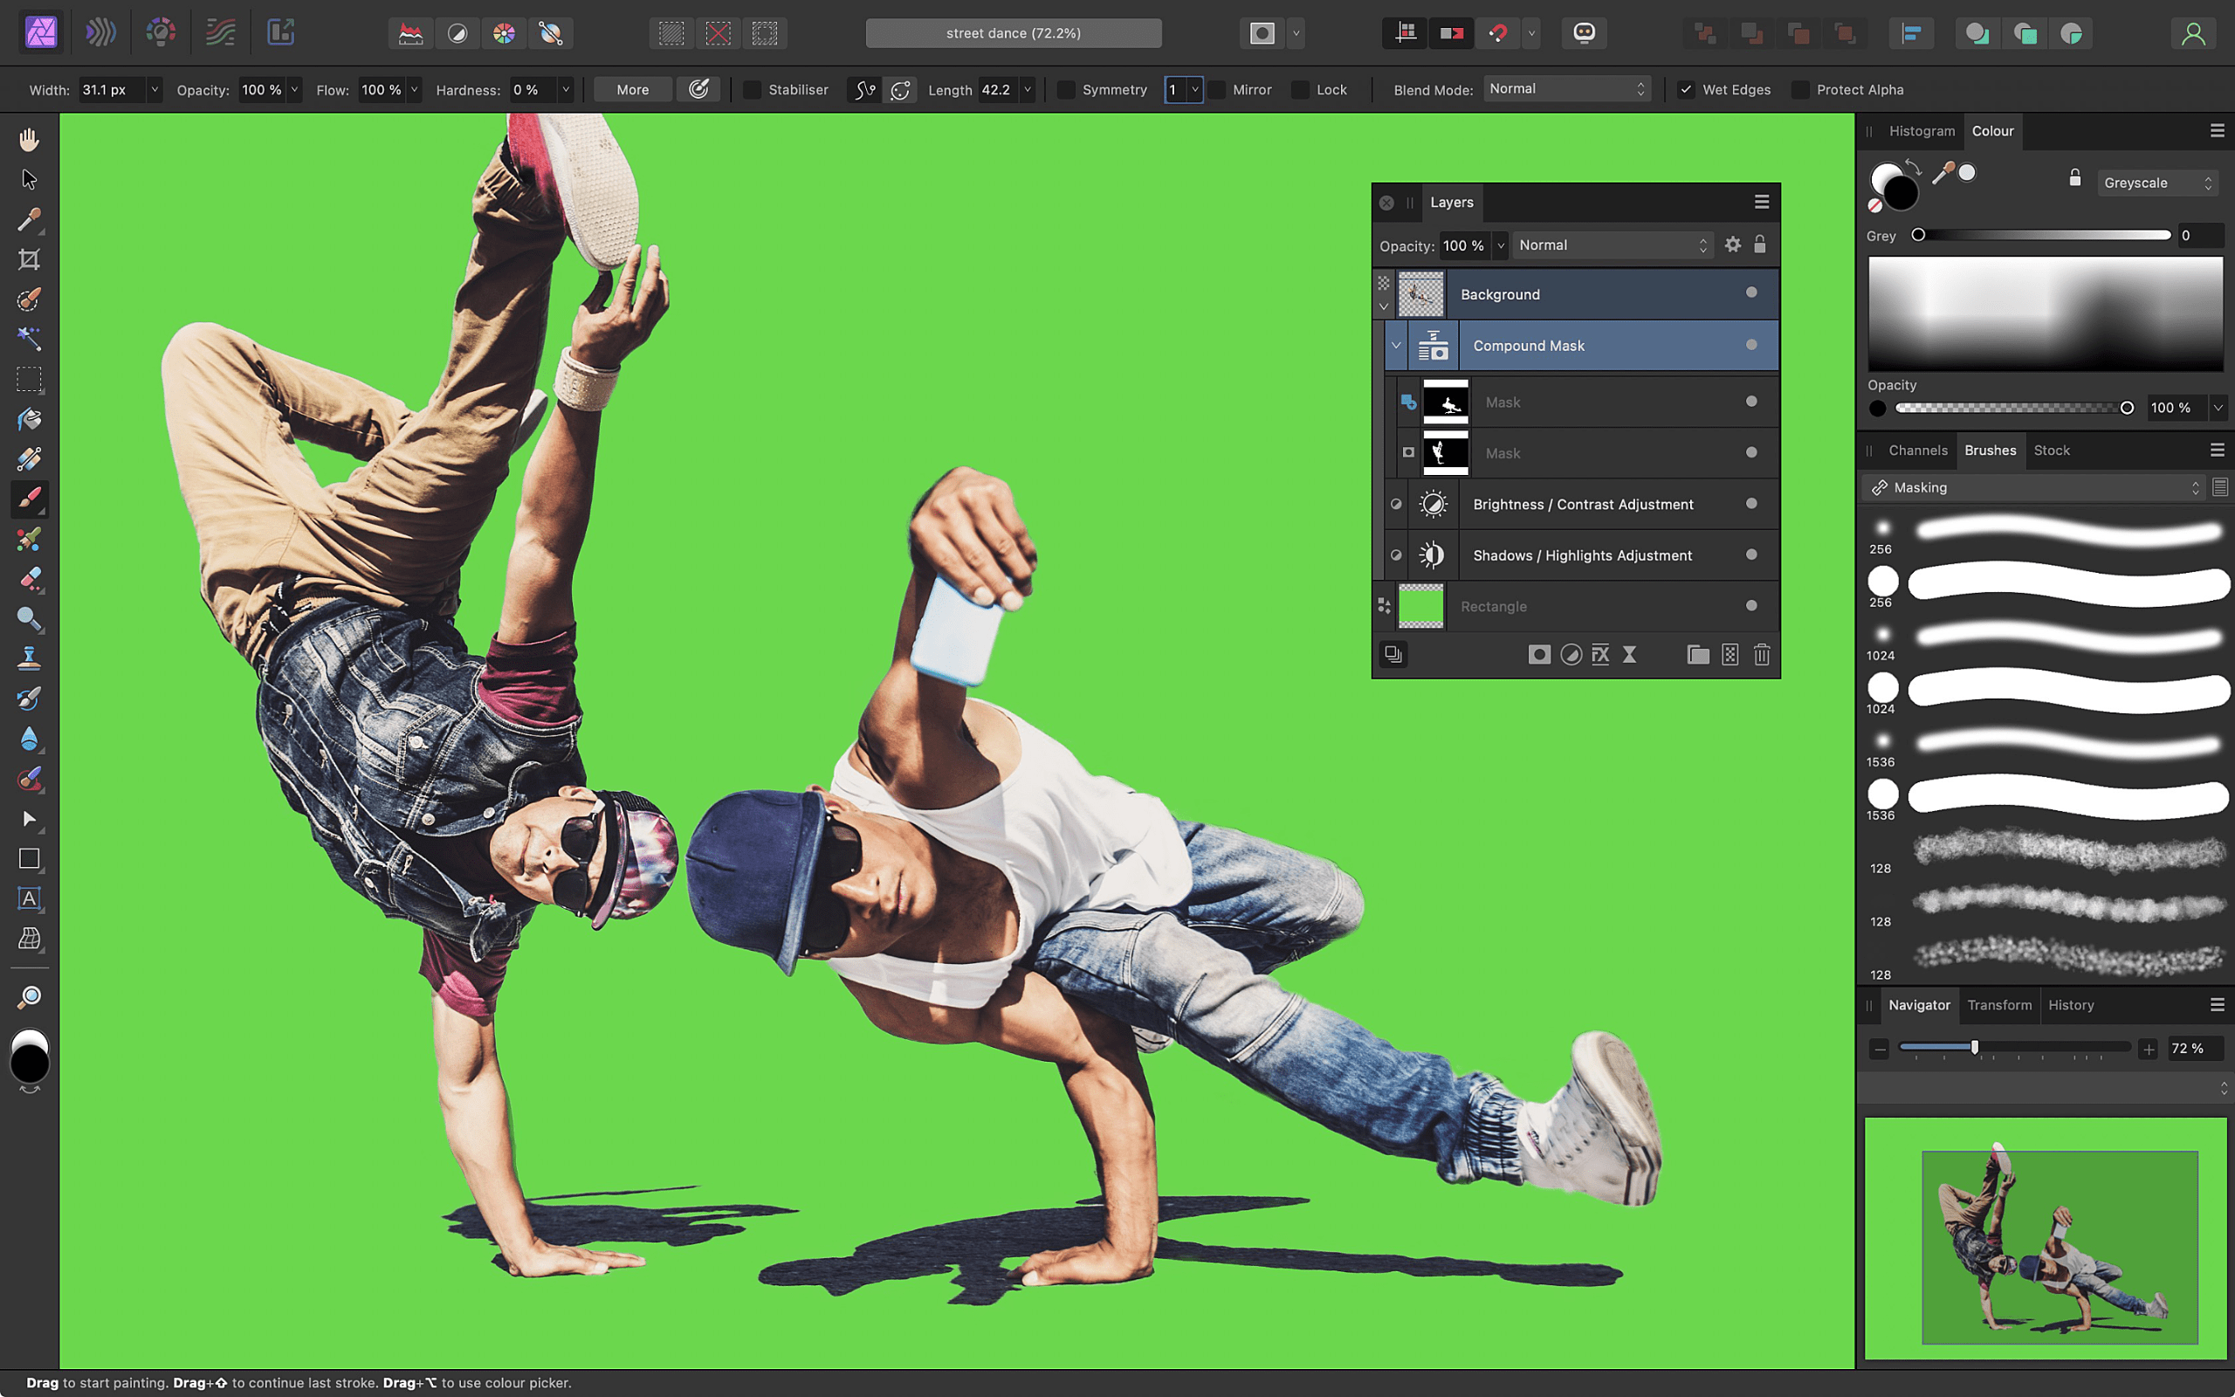
Task: Turn on the Stabiliser option
Action: point(752,89)
